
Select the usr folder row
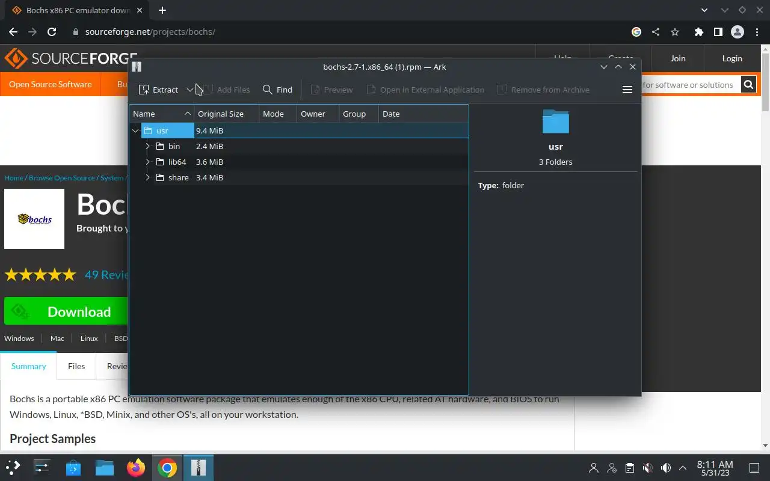tap(299, 130)
